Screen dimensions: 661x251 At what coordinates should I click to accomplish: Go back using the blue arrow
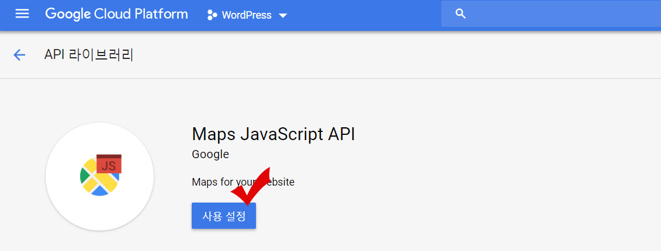pos(19,55)
